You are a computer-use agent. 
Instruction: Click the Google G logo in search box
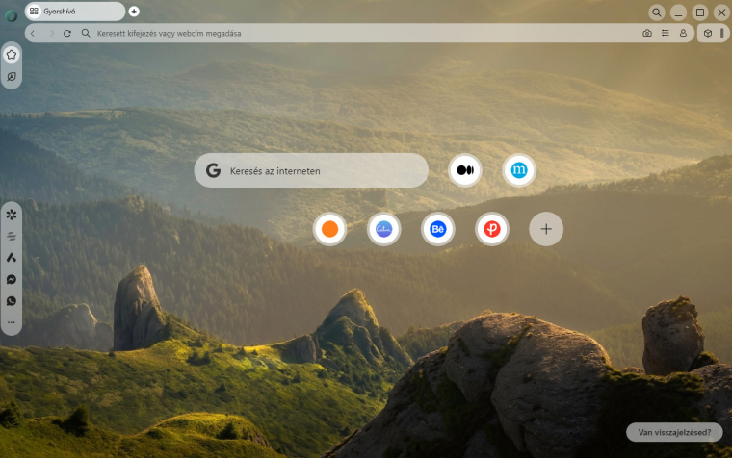pos(214,170)
